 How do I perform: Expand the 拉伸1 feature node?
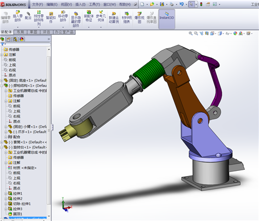(6, 193)
